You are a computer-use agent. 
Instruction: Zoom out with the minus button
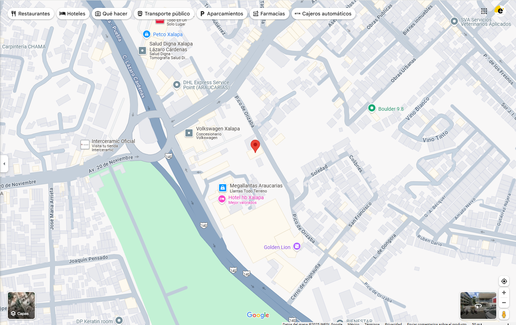click(x=504, y=303)
